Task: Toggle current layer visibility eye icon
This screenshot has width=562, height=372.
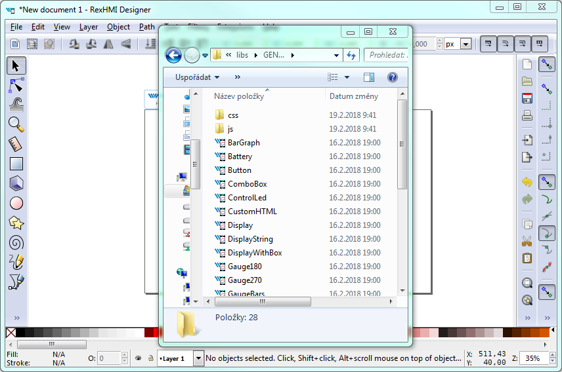Action: (139, 358)
